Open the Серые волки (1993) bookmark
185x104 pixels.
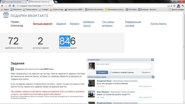click(74, 10)
